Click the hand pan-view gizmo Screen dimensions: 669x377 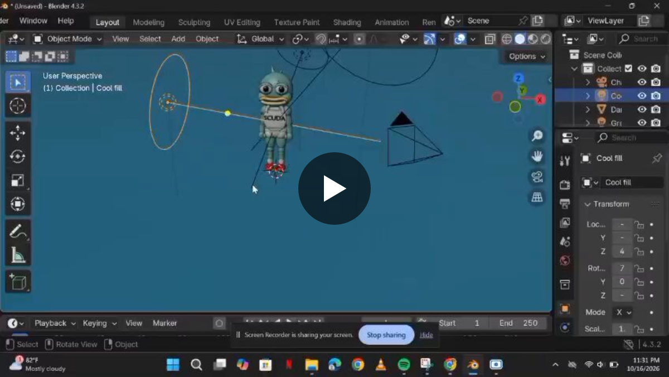pos(537,157)
